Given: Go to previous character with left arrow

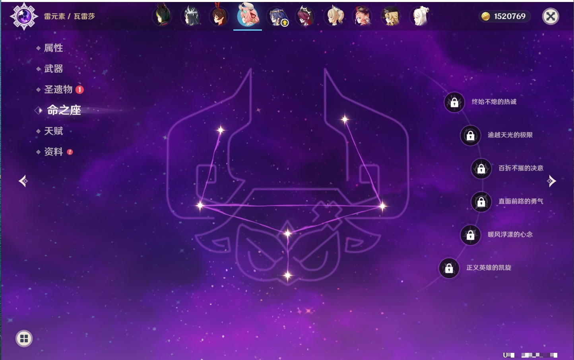Looking at the screenshot, I should pos(23,181).
